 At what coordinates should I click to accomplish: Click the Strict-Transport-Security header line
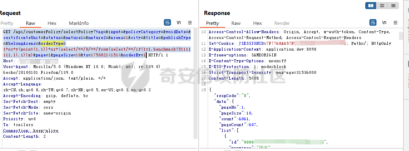262,72
